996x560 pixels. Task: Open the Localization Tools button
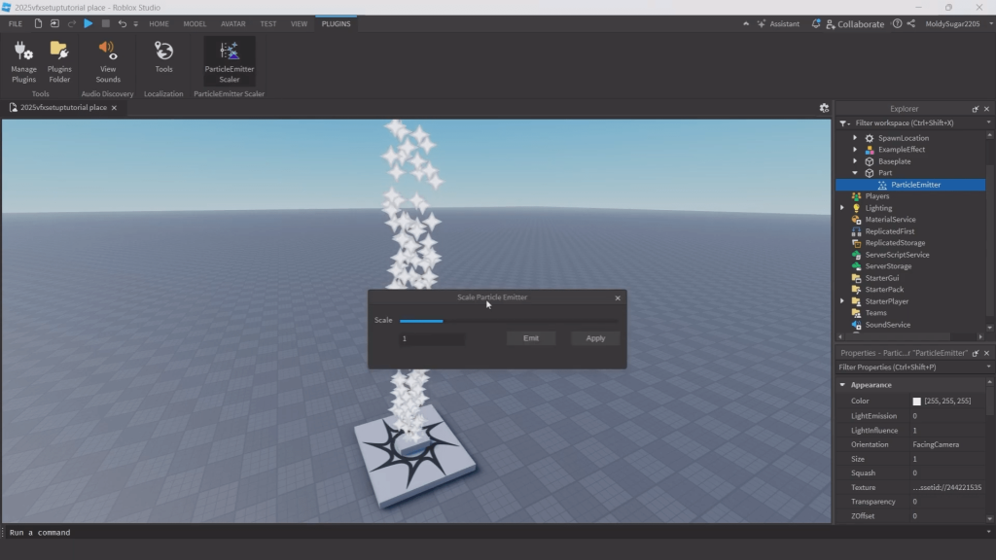pos(163,57)
